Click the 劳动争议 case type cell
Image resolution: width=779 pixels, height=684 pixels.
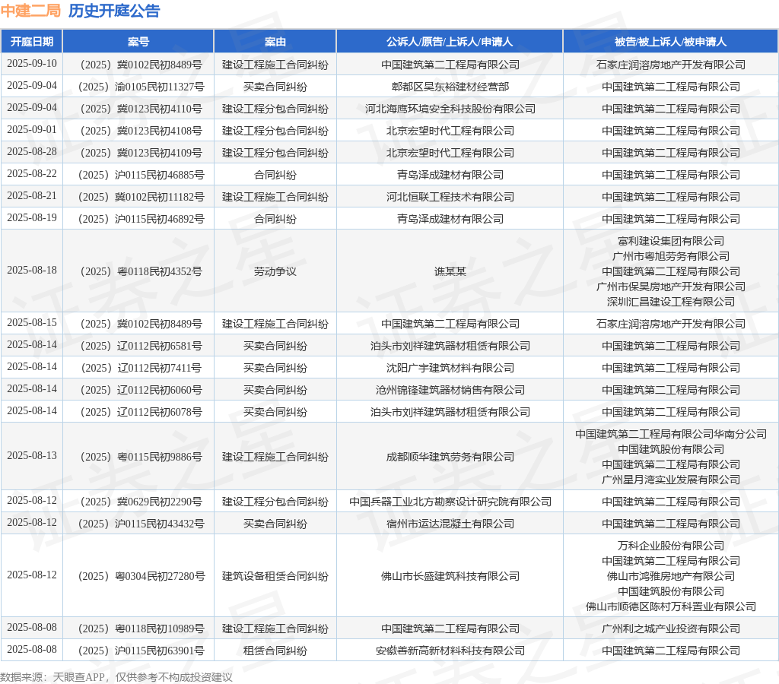275,271
